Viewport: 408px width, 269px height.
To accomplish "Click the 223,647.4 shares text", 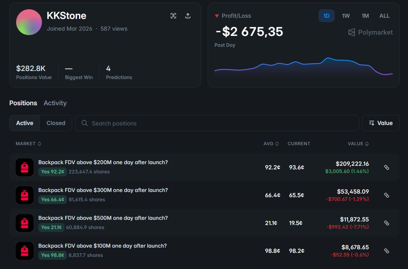I will [89, 172].
